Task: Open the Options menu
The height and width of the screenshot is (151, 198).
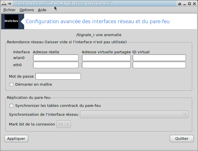Action: (x=27, y=10)
